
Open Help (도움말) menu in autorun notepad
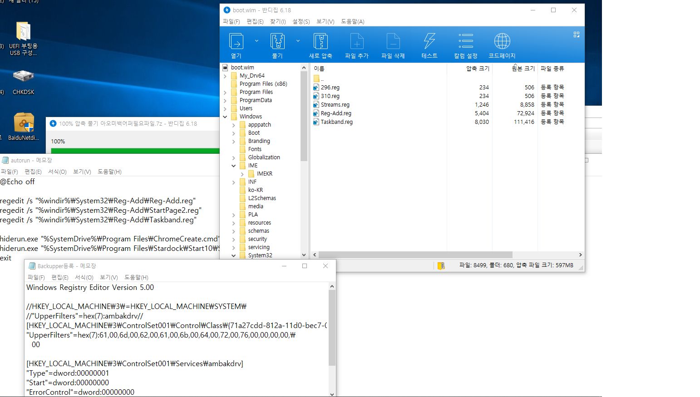[x=109, y=172]
